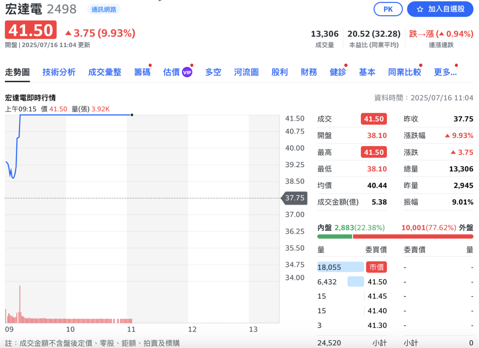Click the 外盤 10,001(77.62%) text
Image resolution: width=479 pixels, height=348 pixels.
coord(437,228)
